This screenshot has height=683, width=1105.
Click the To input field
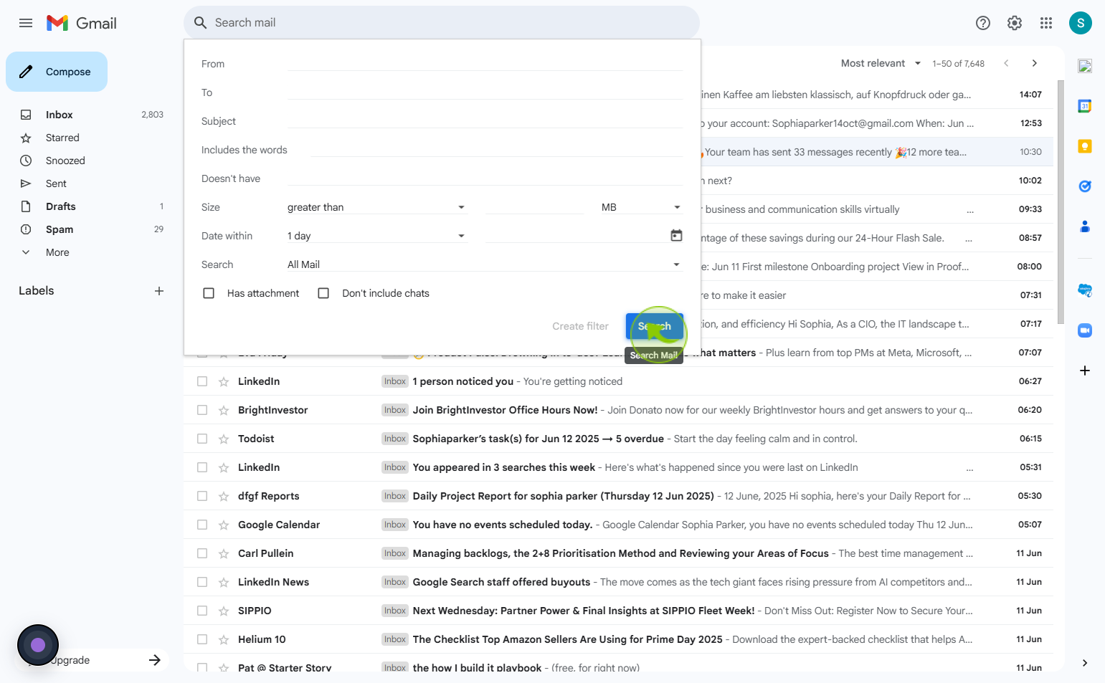point(485,92)
